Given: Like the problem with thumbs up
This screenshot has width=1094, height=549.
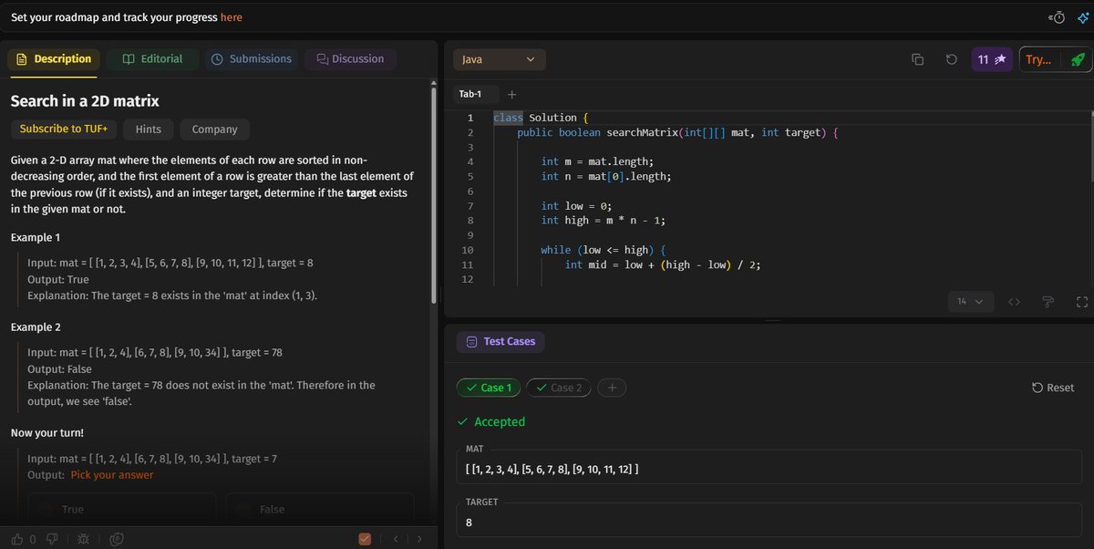Looking at the screenshot, I should 18,539.
